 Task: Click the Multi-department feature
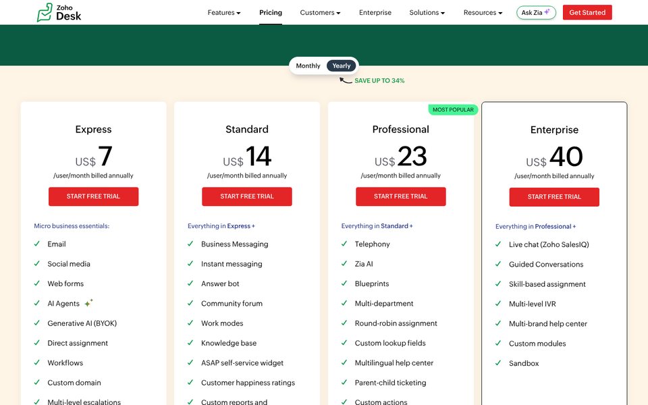coord(384,304)
